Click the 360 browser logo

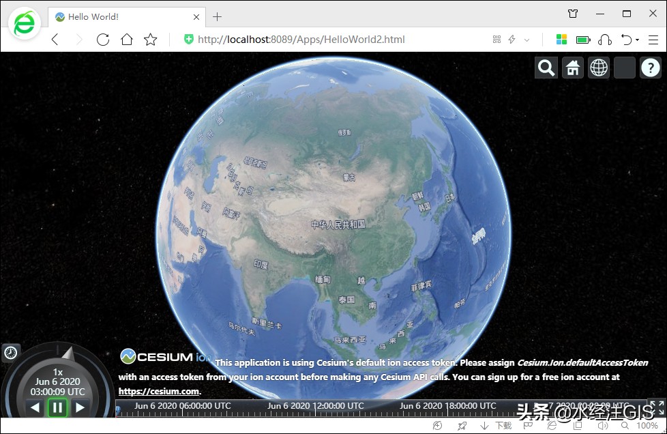click(25, 23)
